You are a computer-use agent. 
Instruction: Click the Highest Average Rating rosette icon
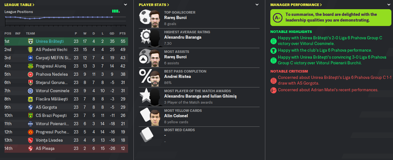[146, 37]
